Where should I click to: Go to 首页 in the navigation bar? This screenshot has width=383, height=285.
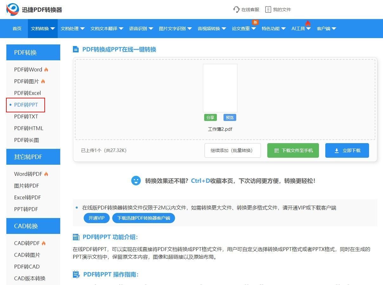(x=17, y=29)
